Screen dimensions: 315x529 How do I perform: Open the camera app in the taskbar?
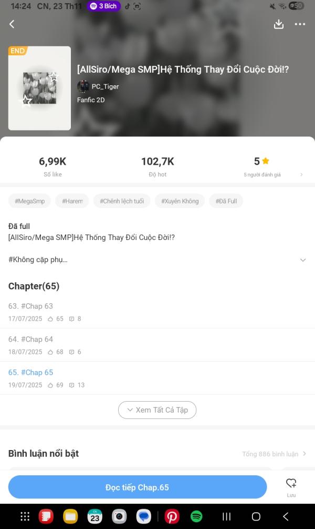[119, 516]
